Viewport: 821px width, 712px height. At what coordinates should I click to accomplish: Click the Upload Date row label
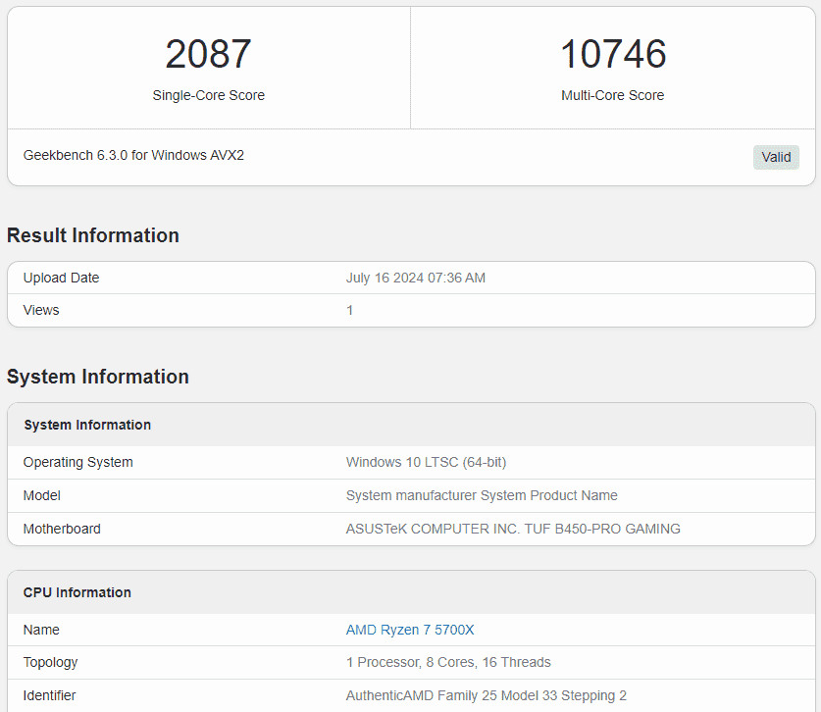tap(61, 278)
